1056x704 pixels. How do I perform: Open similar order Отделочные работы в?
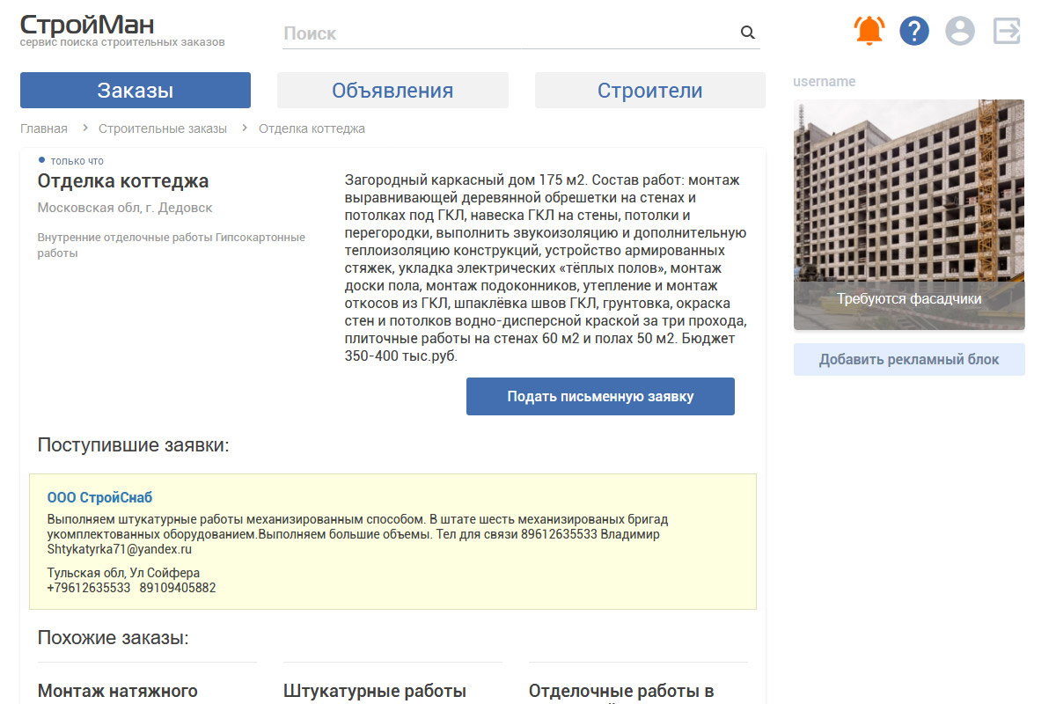click(621, 691)
